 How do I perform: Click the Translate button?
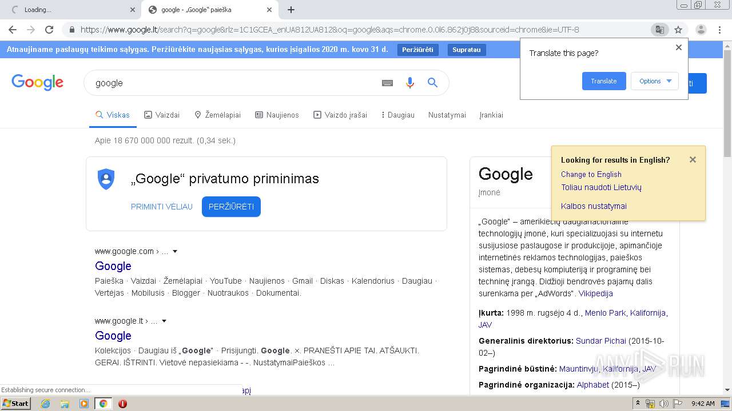click(x=604, y=81)
